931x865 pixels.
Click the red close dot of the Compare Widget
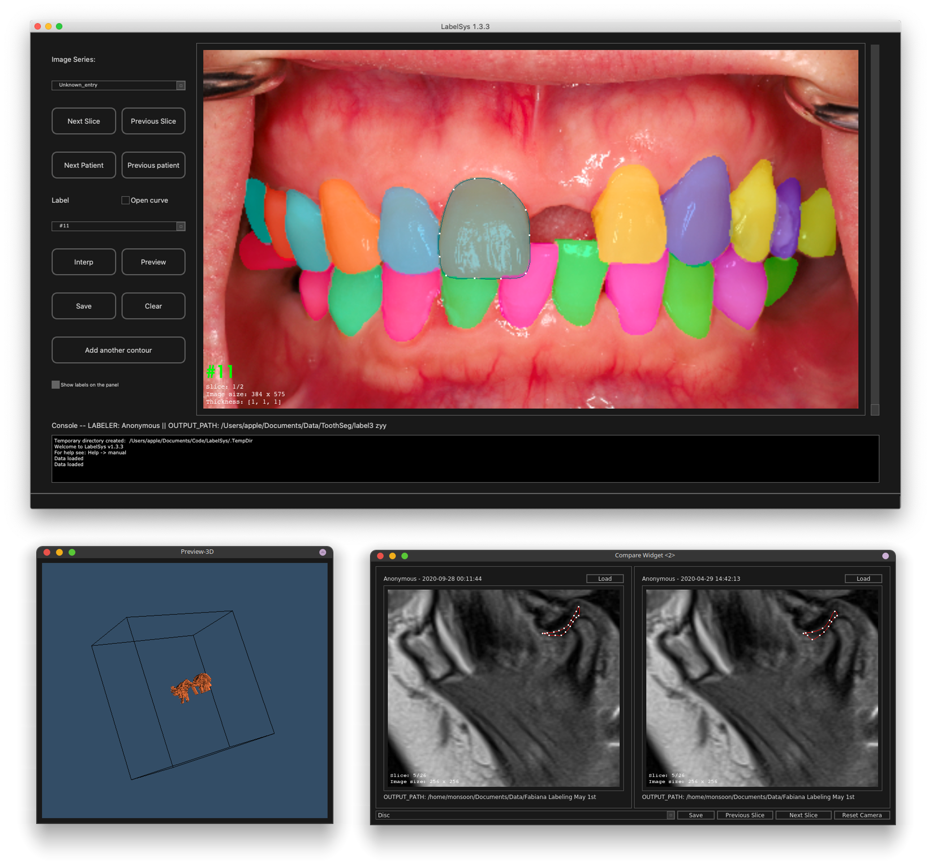pyautogui.click(x=380, y=556)
